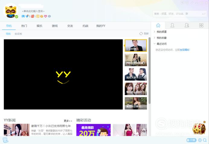Click the search enter arrow icon

point(204,14)
